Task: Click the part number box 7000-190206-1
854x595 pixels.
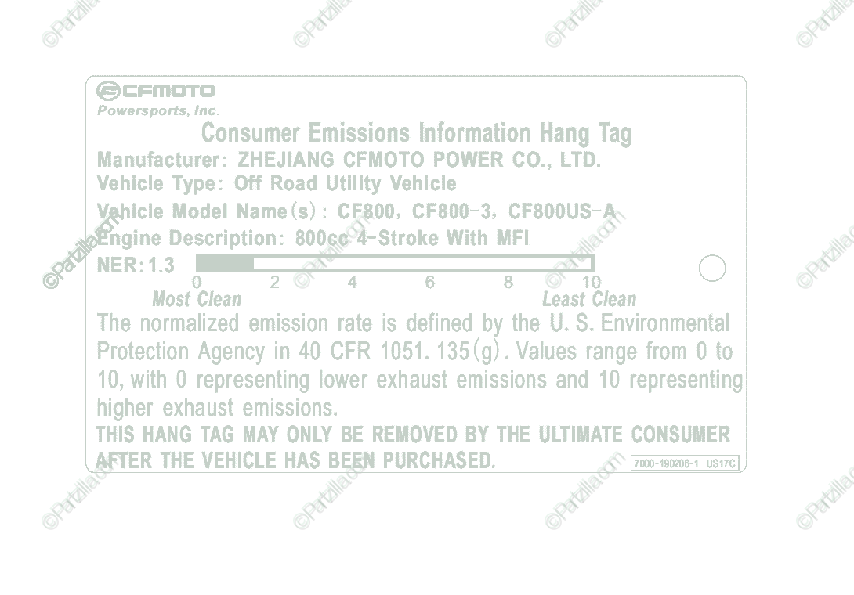Action: (x=685, y=463)
